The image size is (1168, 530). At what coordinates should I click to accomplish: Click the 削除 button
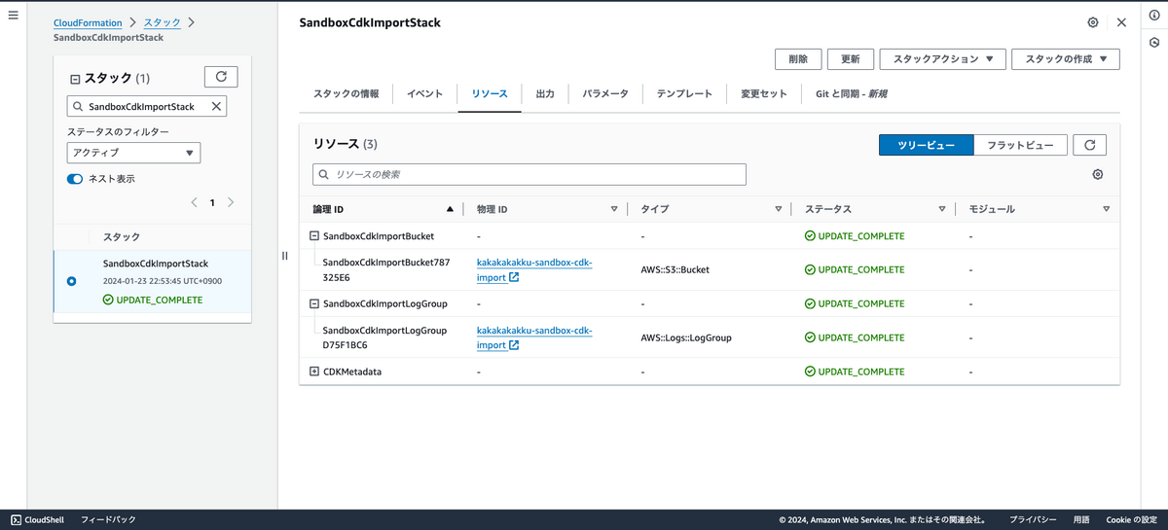point(798,59)
